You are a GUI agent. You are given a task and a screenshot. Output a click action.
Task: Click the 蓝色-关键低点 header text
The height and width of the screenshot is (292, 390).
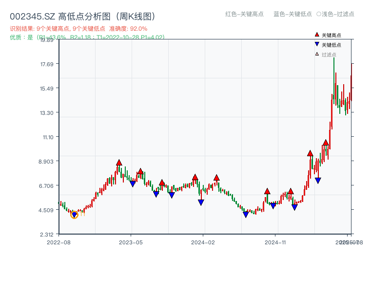[x=292, y=14]
